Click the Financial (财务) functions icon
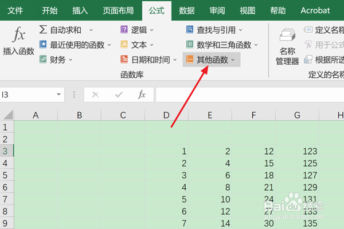The image size is (344, 229). (x=43, y=60)
